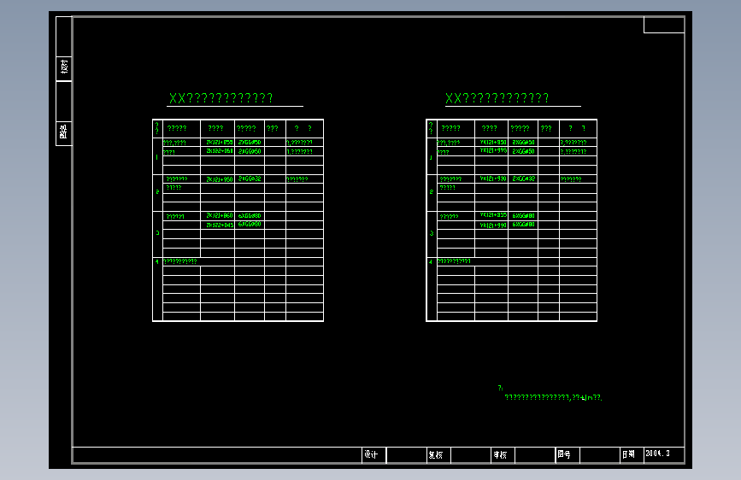Click the right table's green XX title

tap(497, 98)
